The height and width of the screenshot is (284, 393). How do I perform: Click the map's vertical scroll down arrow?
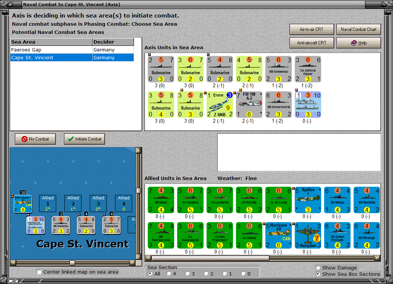(x=138, y=257)
